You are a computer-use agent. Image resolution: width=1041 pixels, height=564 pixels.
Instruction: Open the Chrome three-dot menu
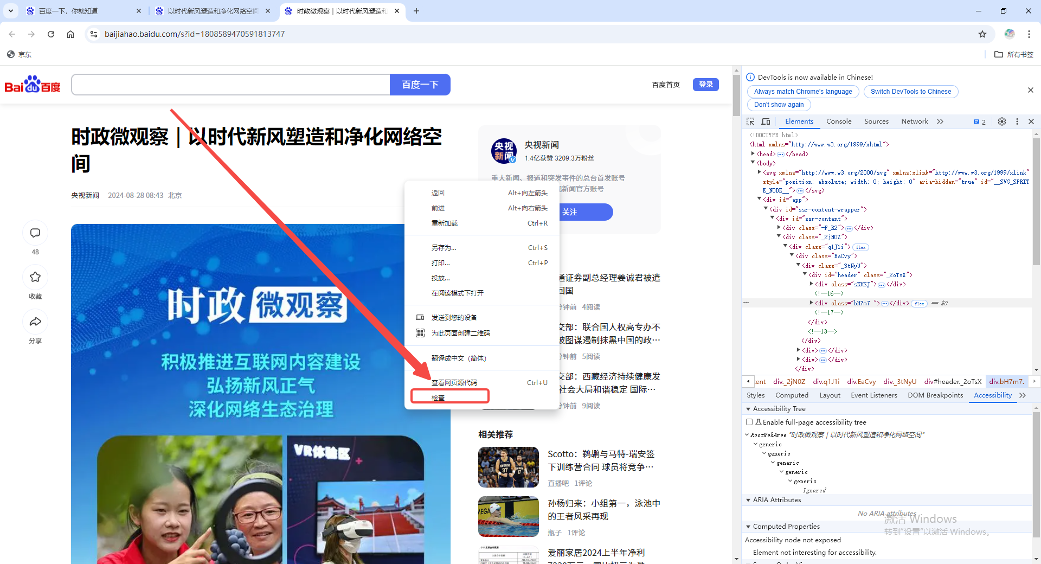tap(1029, 34)
